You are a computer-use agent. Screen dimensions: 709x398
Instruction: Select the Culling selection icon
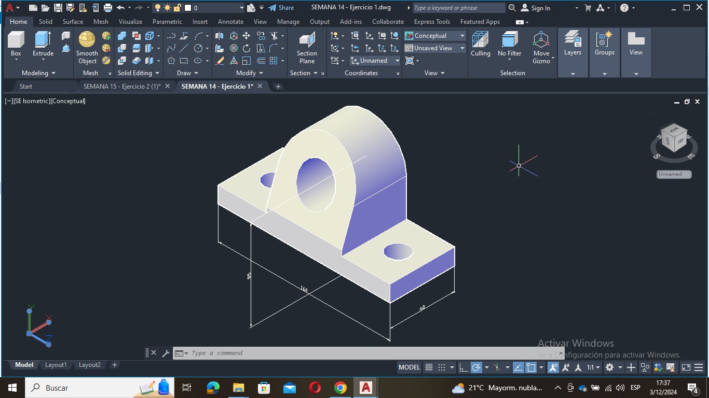tap(480, 40)
